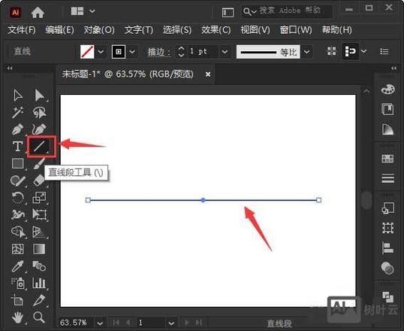This screenshot has width=404, height=331.
Task: Select the Pen tool
Action: click(17, 129)
